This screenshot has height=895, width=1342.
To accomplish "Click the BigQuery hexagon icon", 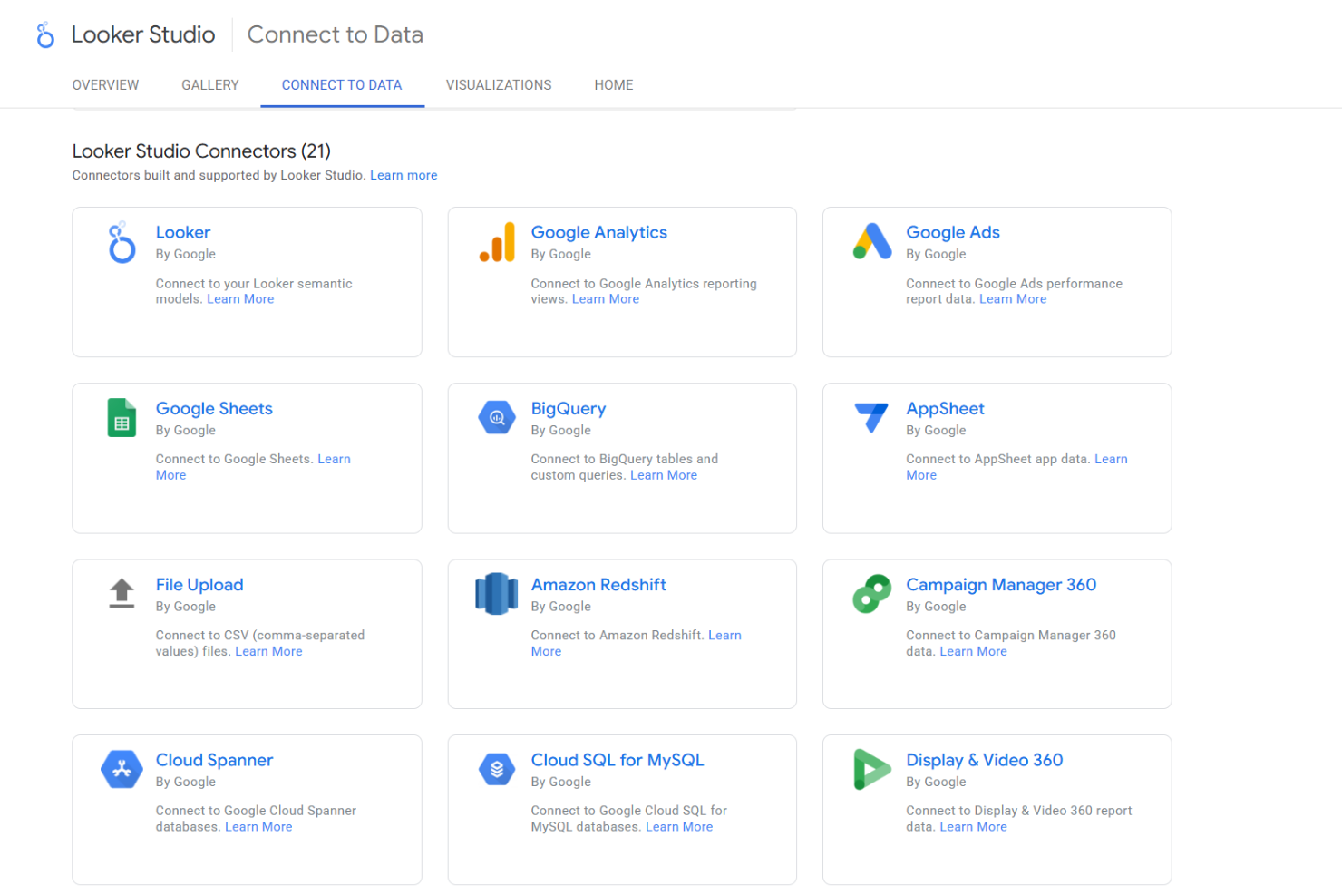I will click(x=497, y=418).
